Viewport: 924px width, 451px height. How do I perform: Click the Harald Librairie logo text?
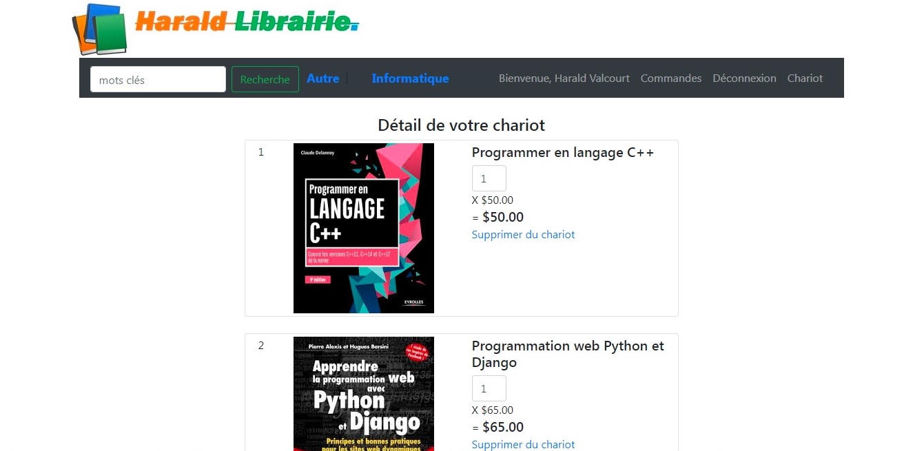[247, 22]
